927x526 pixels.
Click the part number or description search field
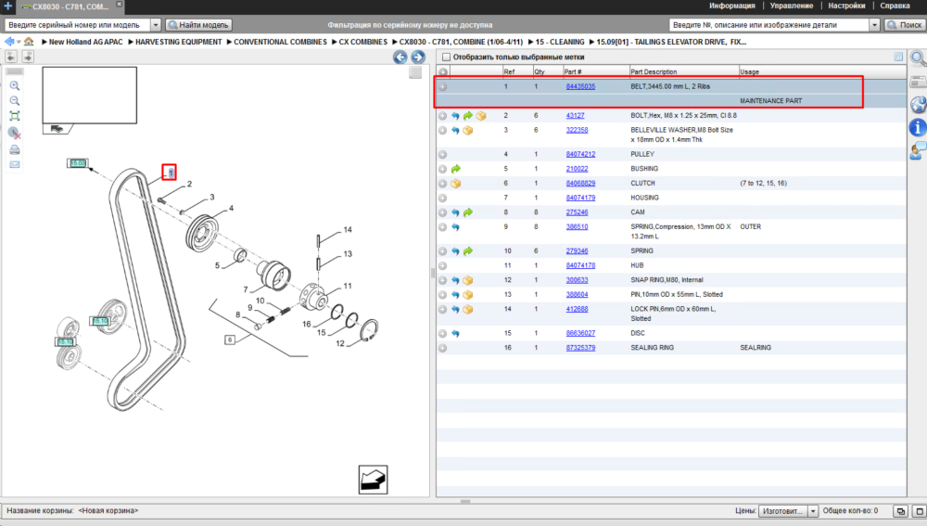click(769, 25)
